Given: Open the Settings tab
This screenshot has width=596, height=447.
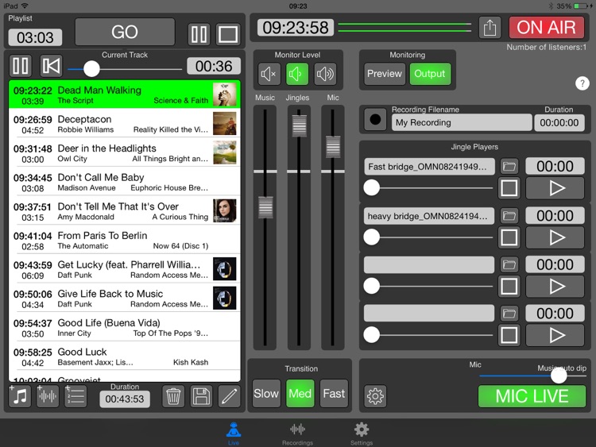Looking at the screenshot, I should (362, 434).
